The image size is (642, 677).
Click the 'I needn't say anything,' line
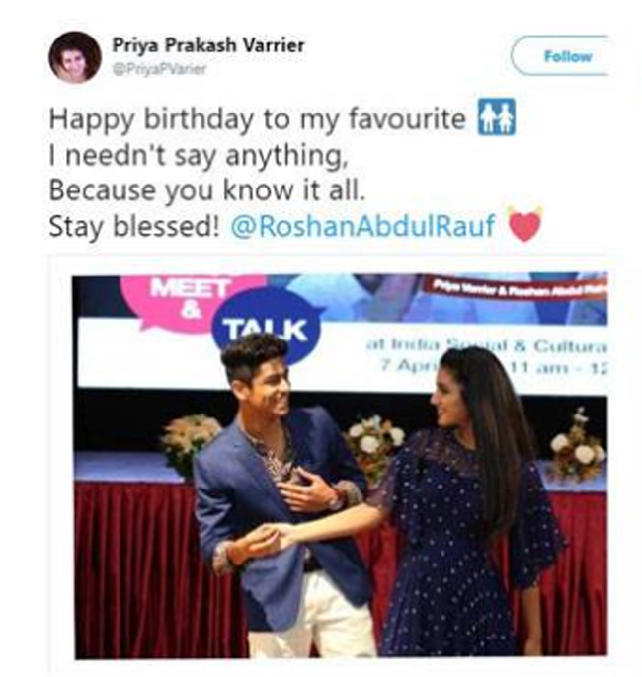coord(199,155)
